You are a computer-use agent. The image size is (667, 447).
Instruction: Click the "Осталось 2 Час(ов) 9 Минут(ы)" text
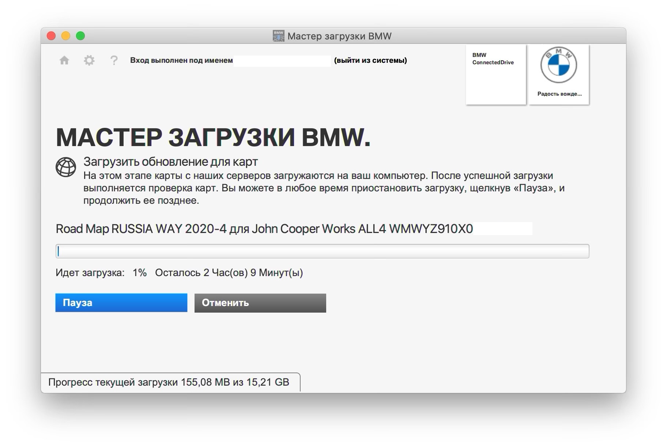[229, 273]
